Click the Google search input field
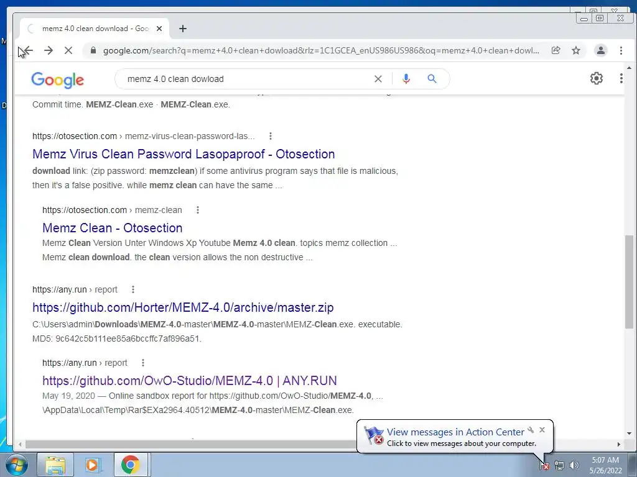Image resolution: width=637 pixels, height=477 pixels. click(x=248, y=79)
